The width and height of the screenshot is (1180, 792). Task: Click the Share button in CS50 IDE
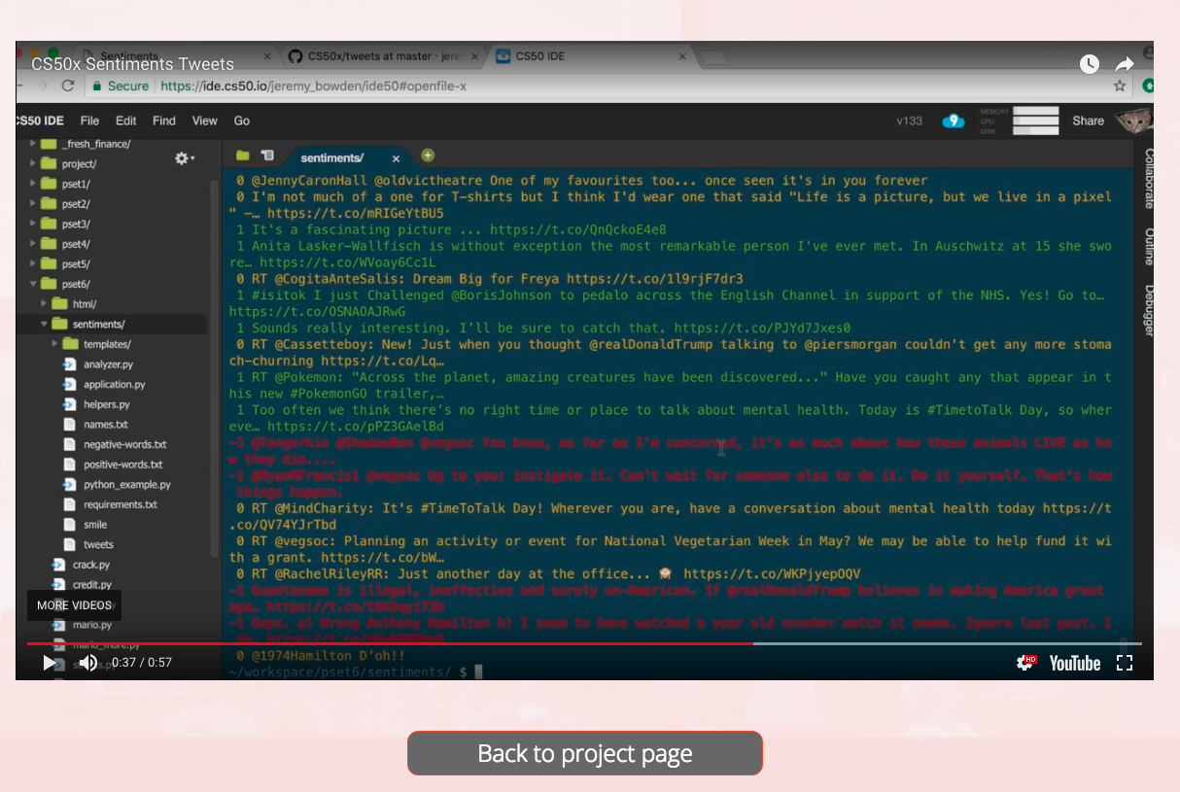pyautogui.click(x=1088, y=121)
